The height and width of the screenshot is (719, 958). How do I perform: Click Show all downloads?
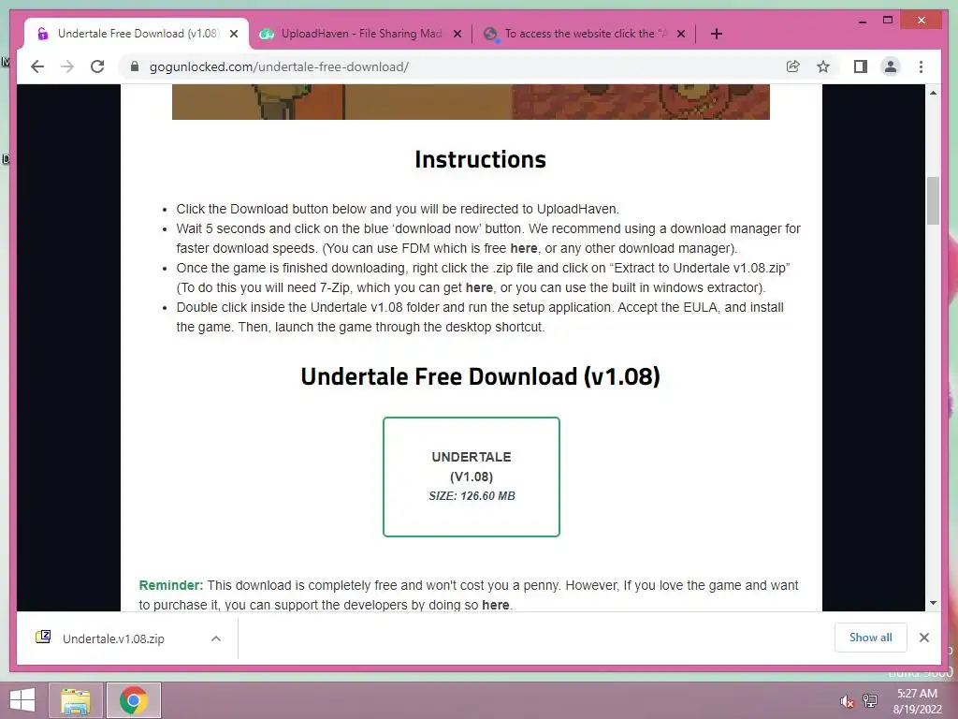[870, 638]
